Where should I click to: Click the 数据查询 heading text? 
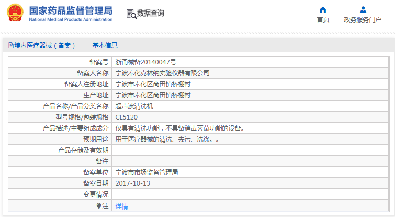tap(150, 13)
